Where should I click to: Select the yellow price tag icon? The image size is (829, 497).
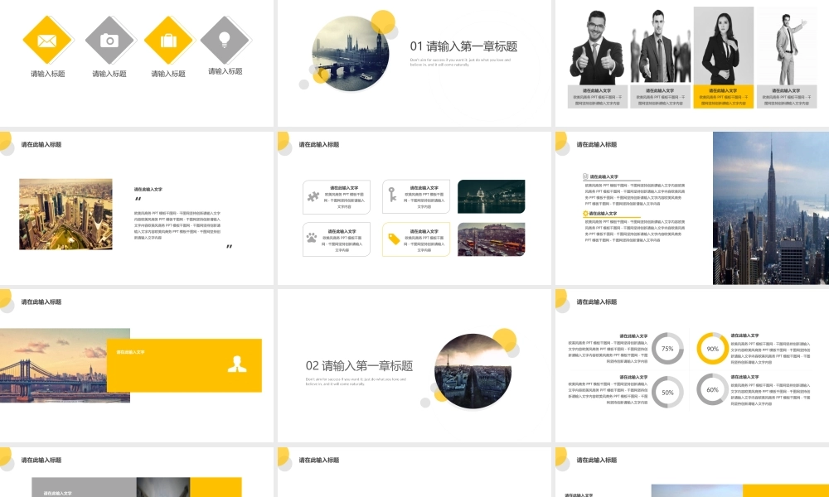pos(394,239)
